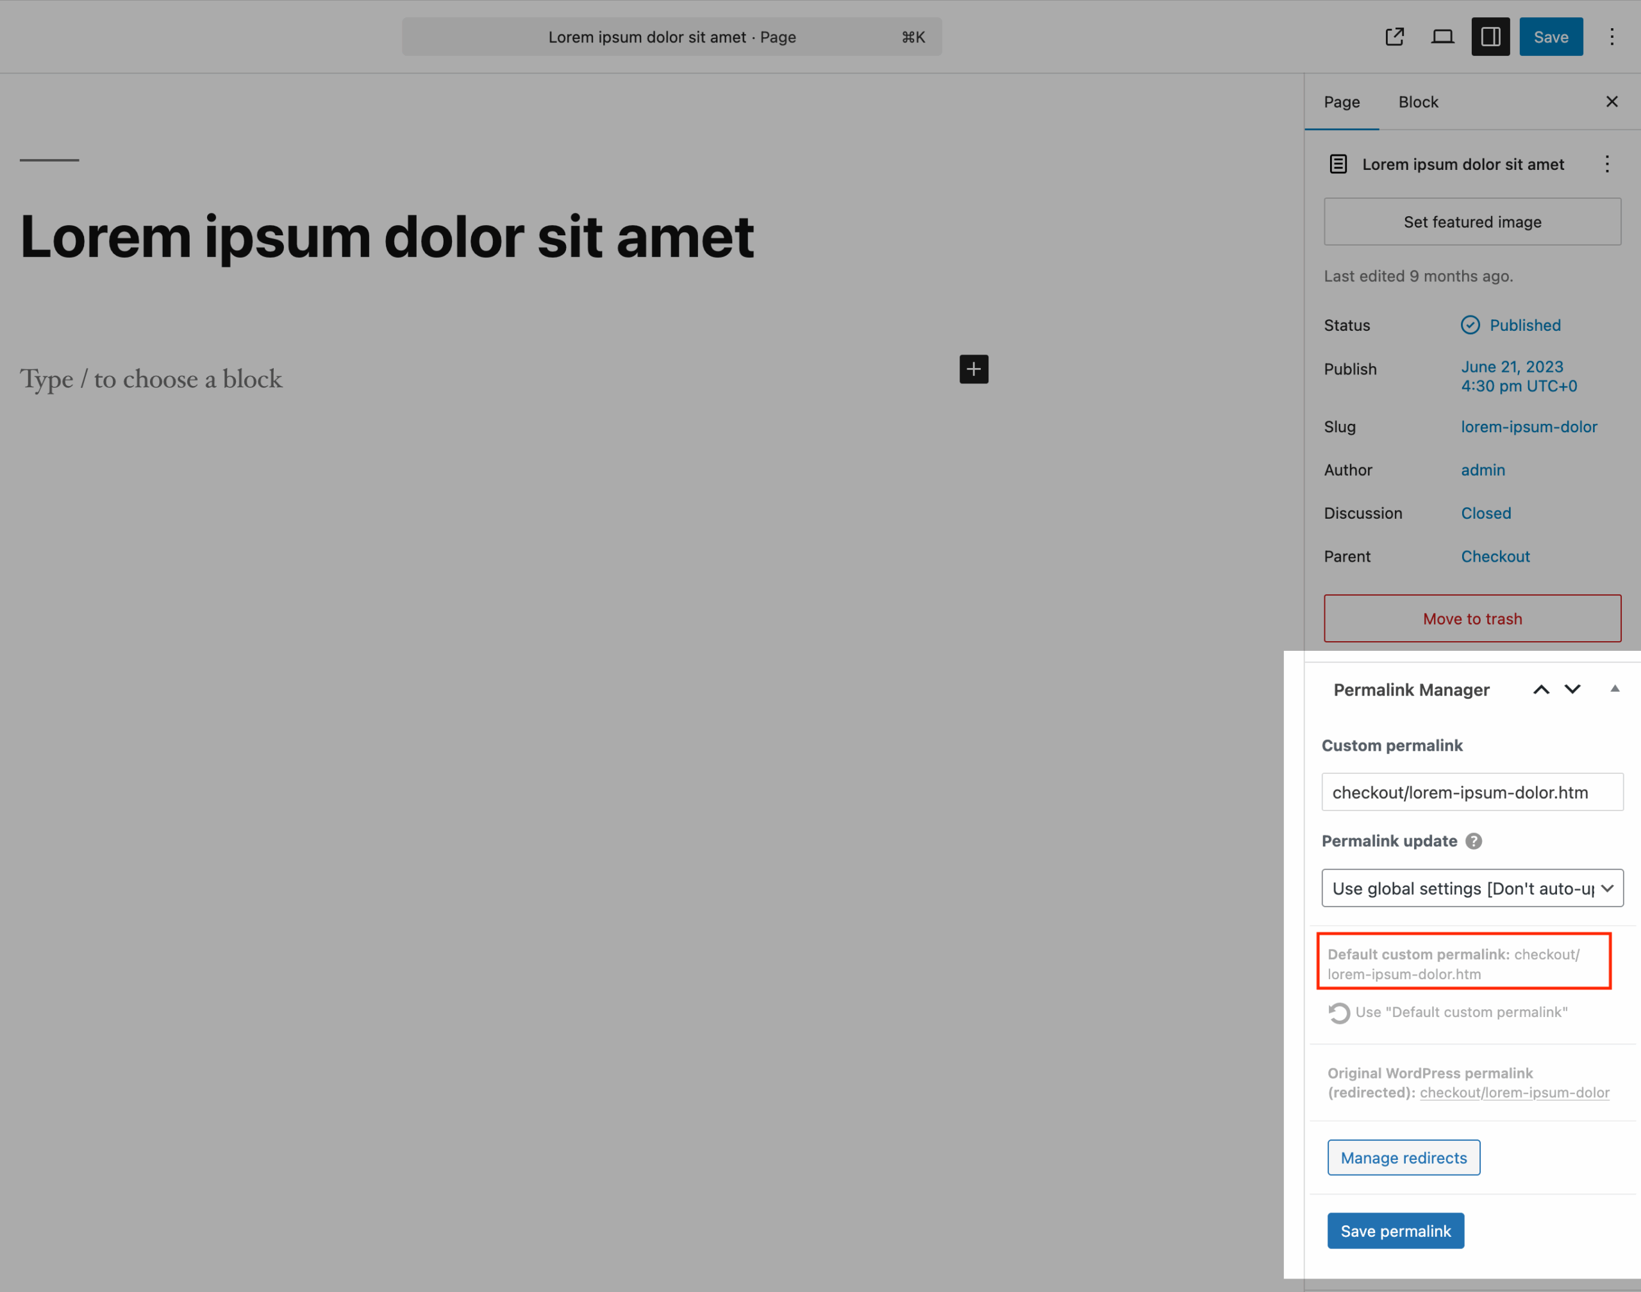Move Permalink Manager panel down
The image size is (1641, 1292).
pyautogui.click(x=1572, y=689)
